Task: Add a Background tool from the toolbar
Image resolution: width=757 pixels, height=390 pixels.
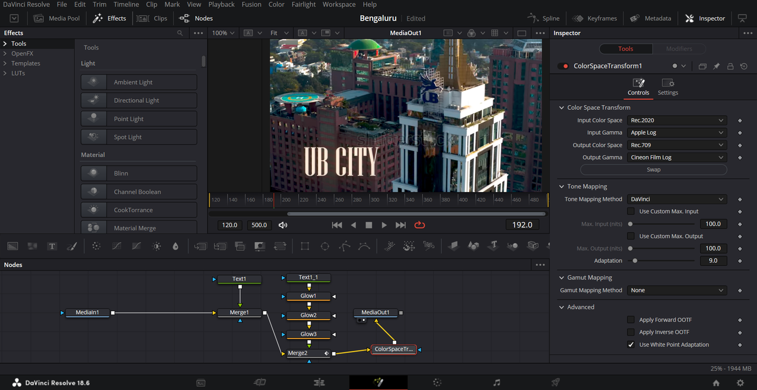Action: click(13, 246)
